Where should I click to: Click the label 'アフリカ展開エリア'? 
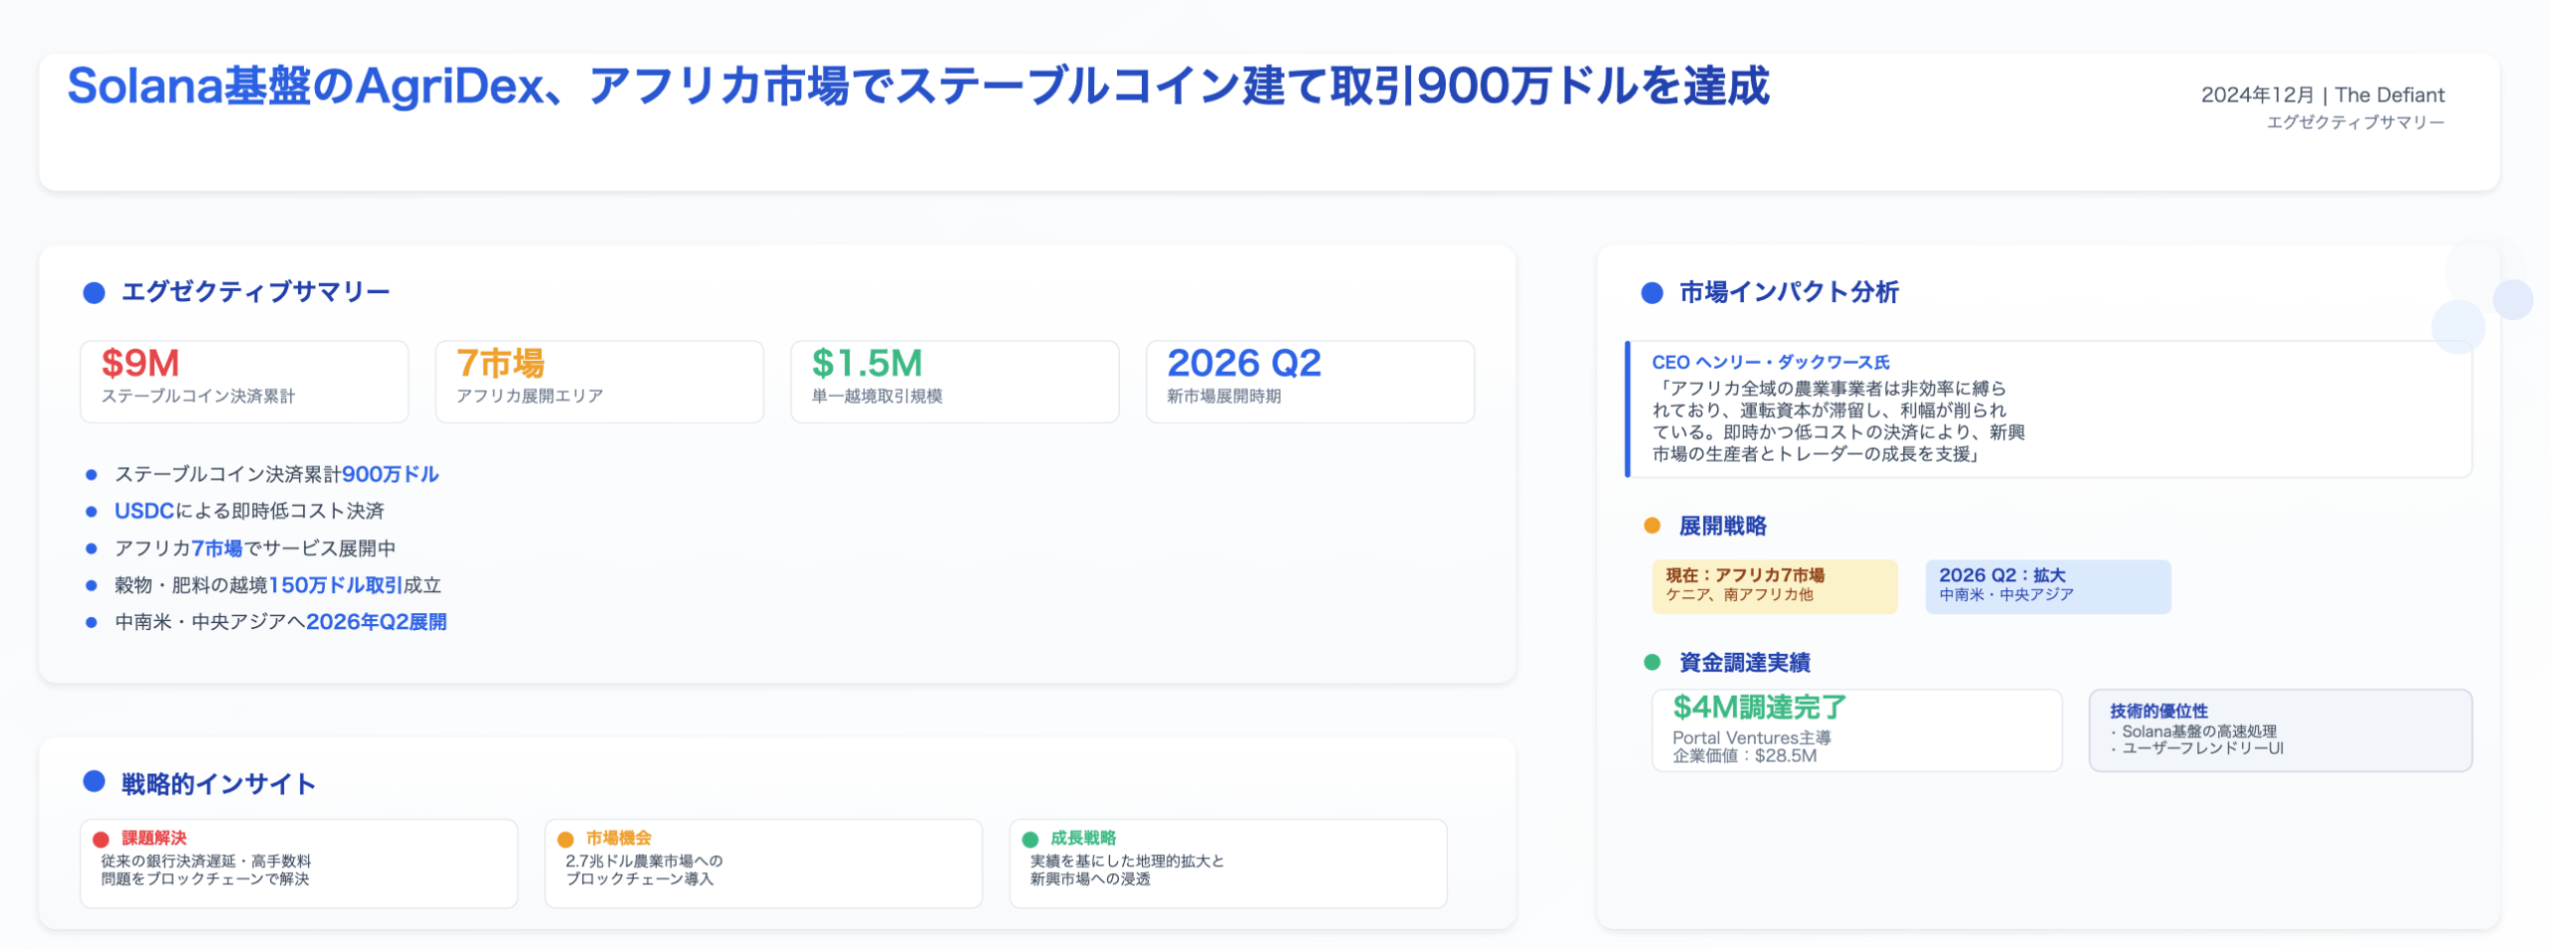pyautogui.click(x=530, y=396)
